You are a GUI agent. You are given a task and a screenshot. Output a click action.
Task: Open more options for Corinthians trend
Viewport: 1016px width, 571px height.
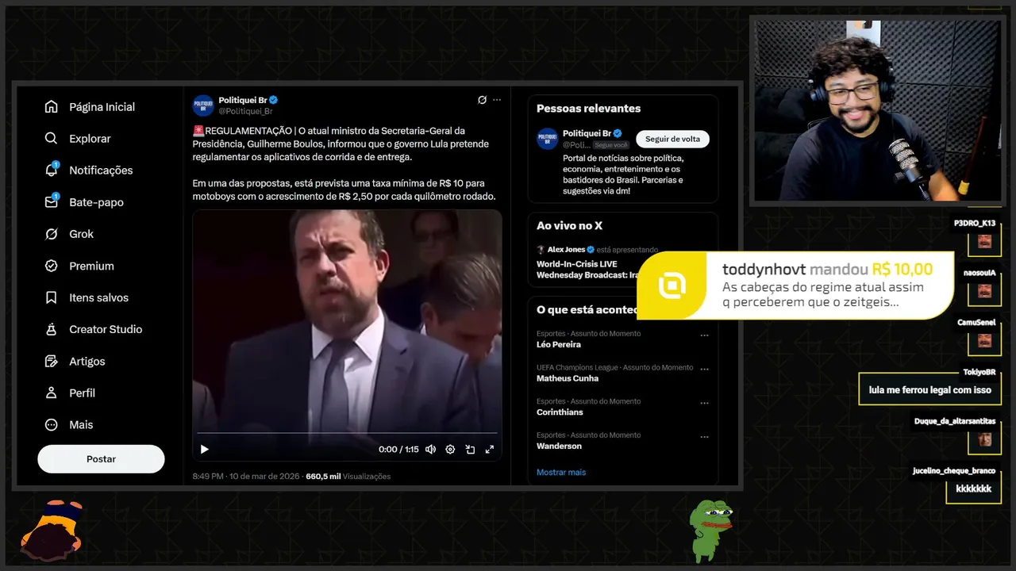point(704,403)
